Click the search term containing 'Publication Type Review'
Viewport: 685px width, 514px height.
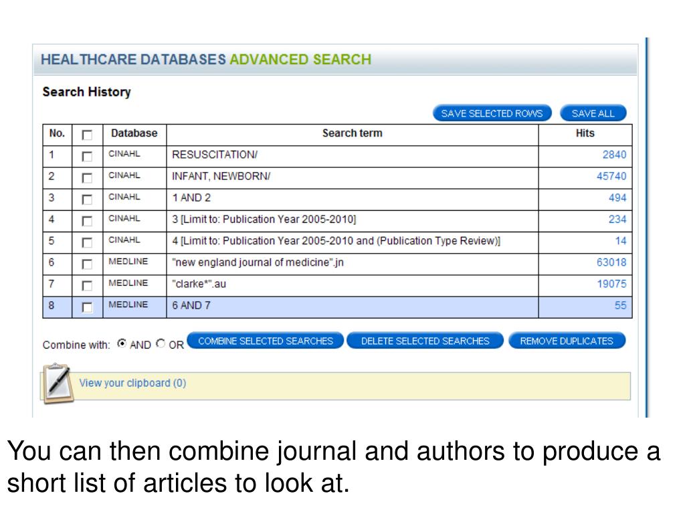pos(336,241)
